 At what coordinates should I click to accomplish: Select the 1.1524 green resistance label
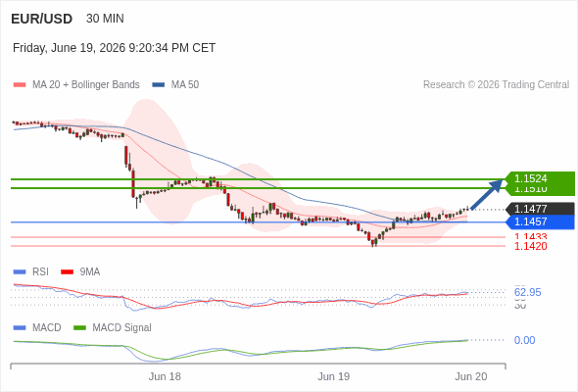click(x=540, y=178)
